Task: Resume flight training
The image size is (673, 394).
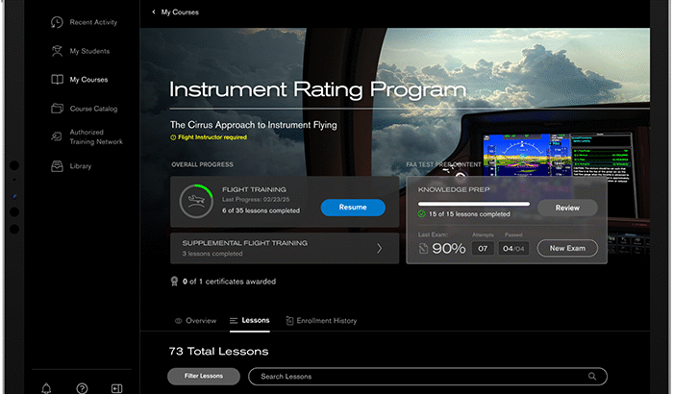Action: (x=353, y=208)
